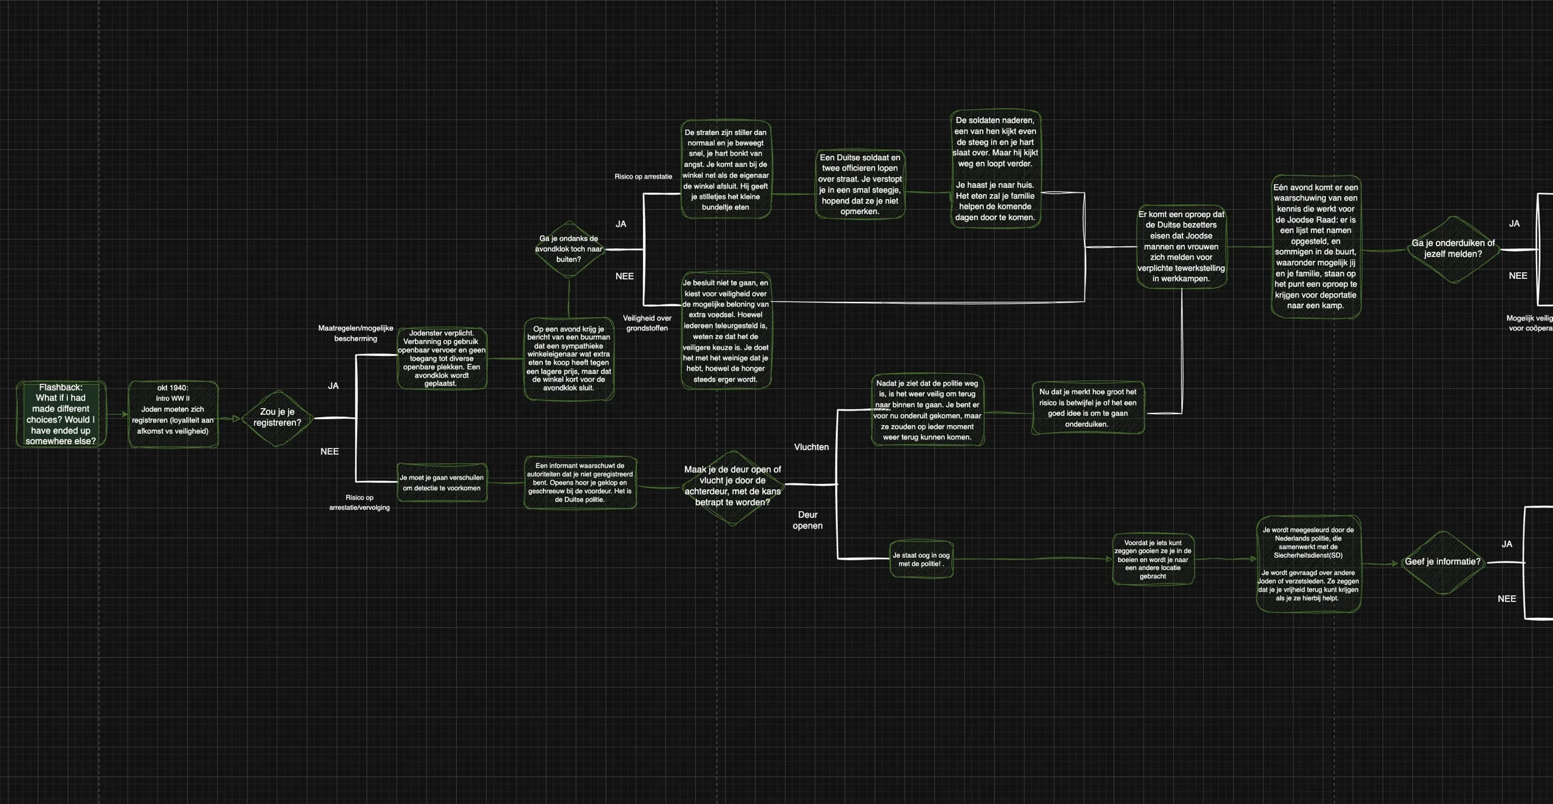
Task: Select the 'Vluchten' branch label
Action: point(811,447)
